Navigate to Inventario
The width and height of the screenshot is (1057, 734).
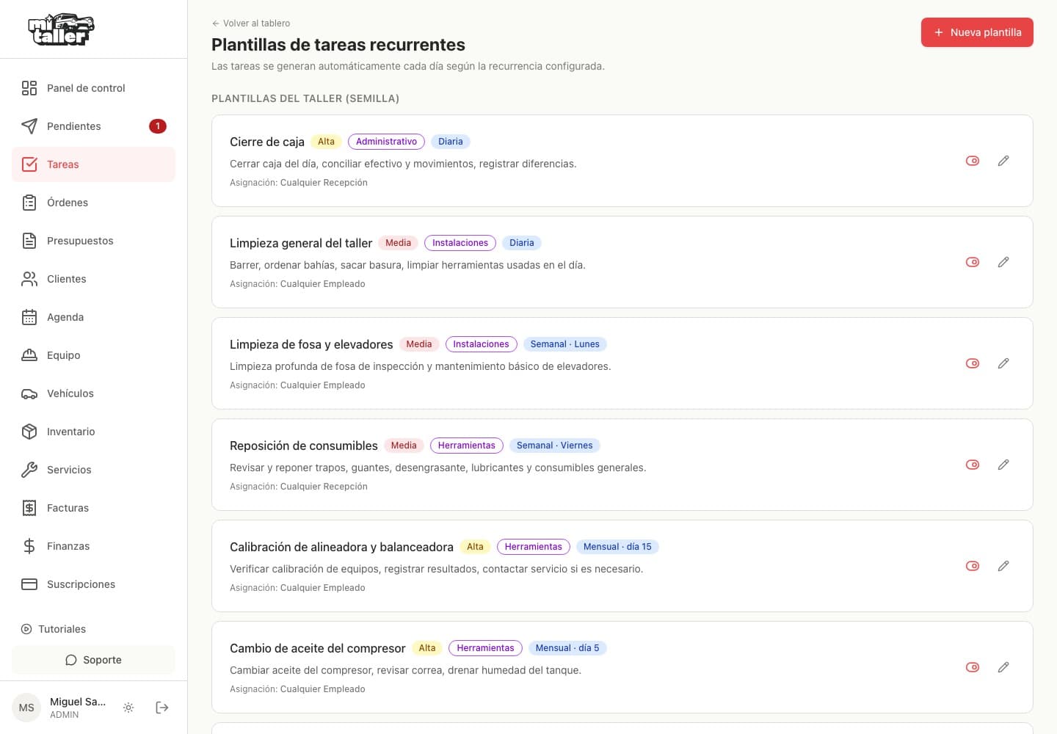click(x=93, y=432)
